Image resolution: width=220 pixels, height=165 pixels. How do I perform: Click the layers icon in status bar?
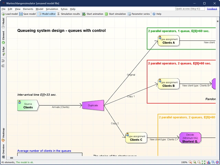[213, 162]
